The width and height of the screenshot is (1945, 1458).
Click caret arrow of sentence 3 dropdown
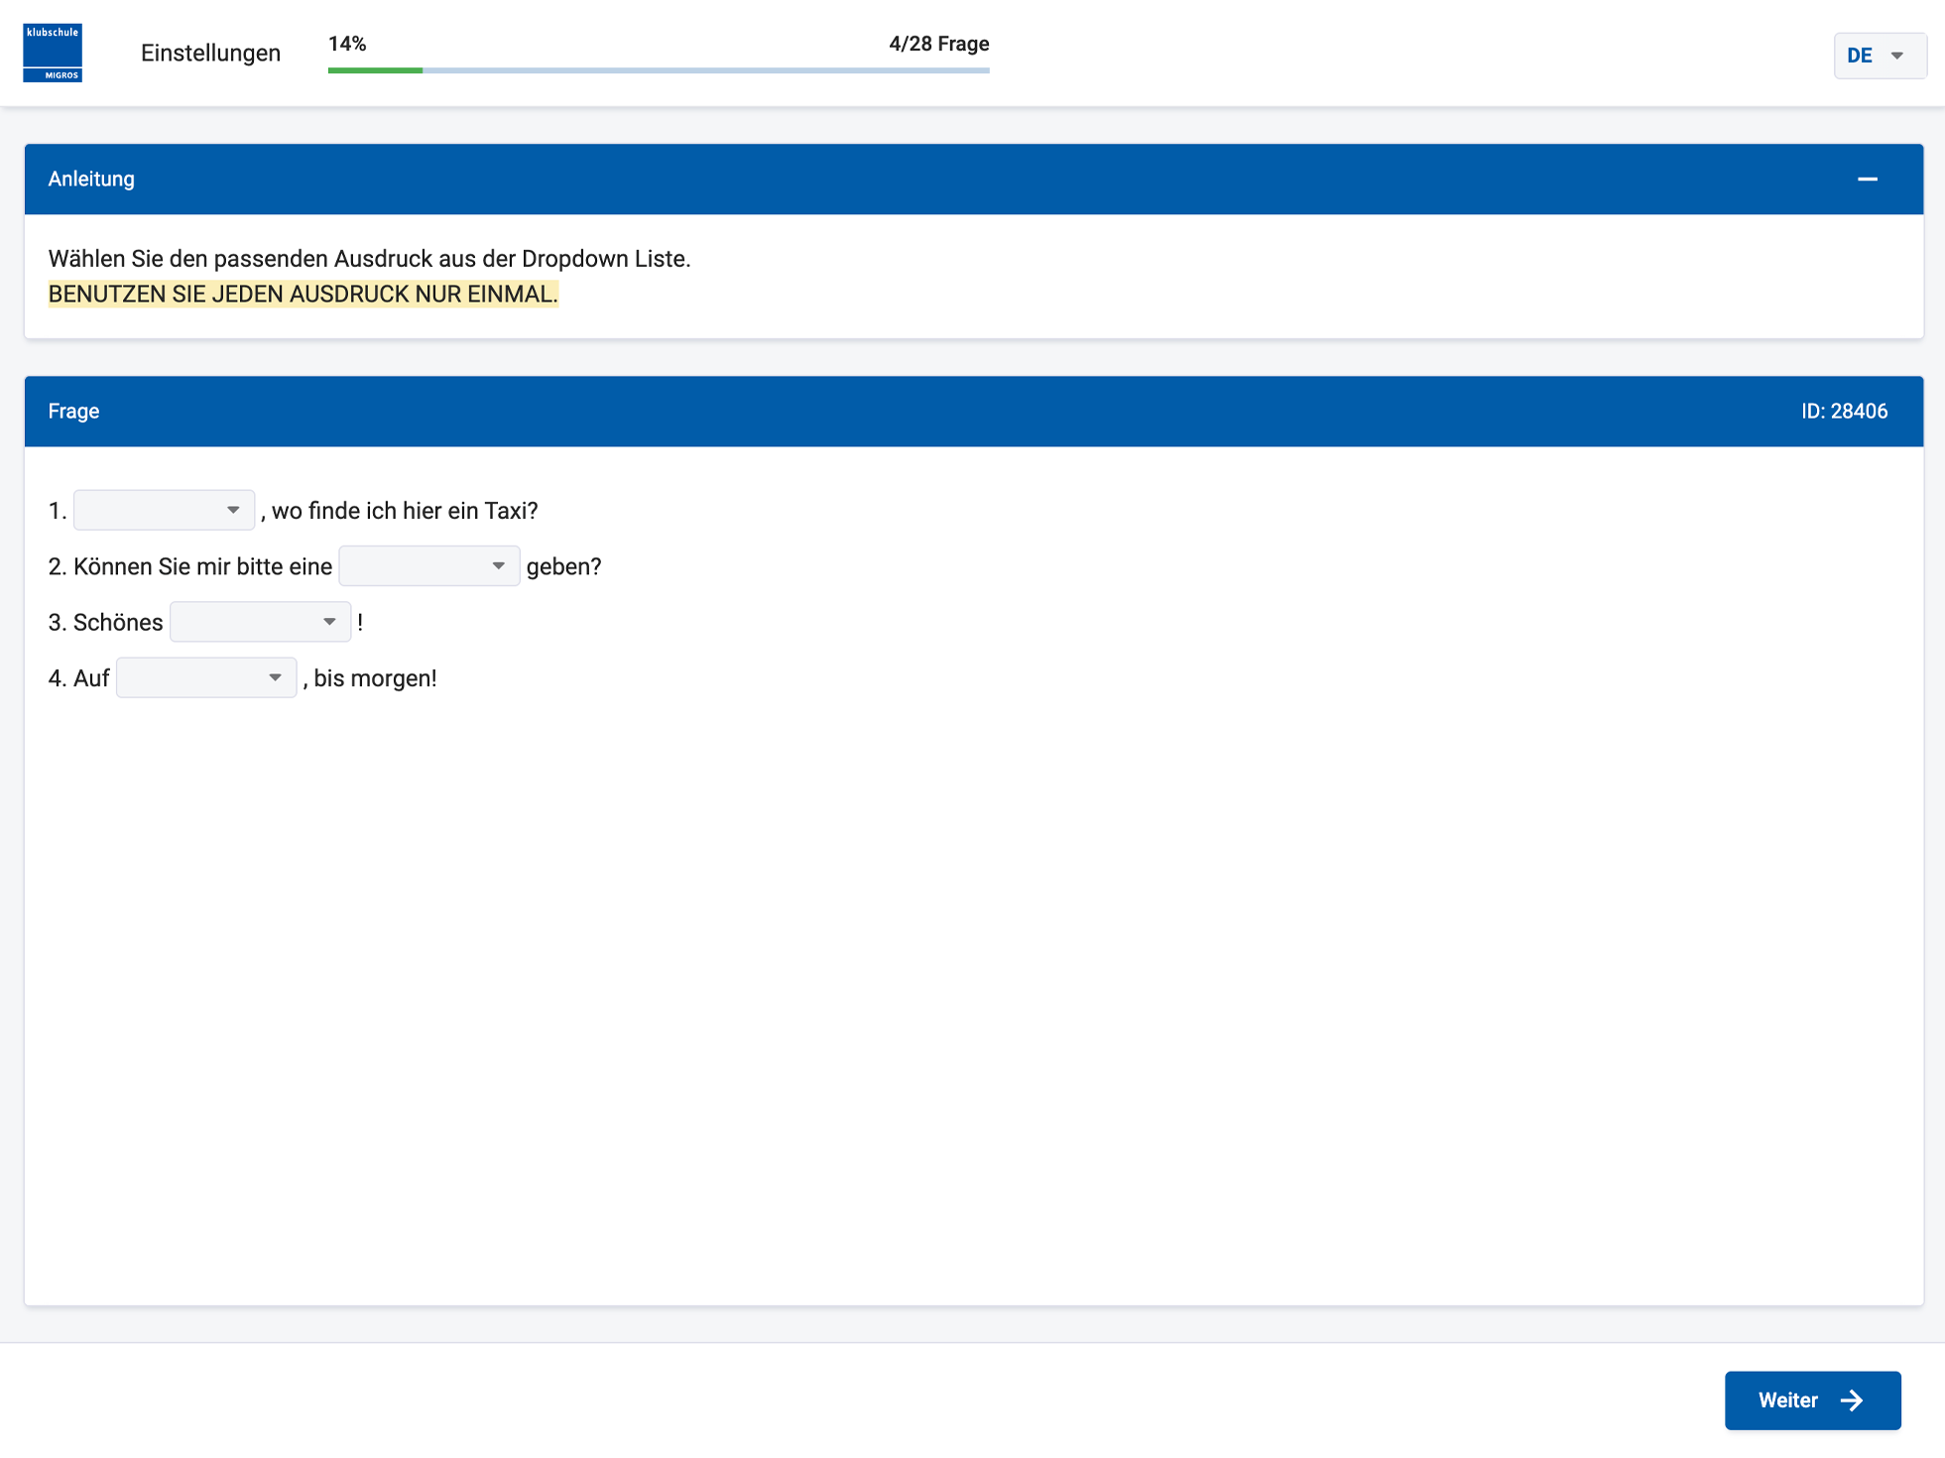329,622
